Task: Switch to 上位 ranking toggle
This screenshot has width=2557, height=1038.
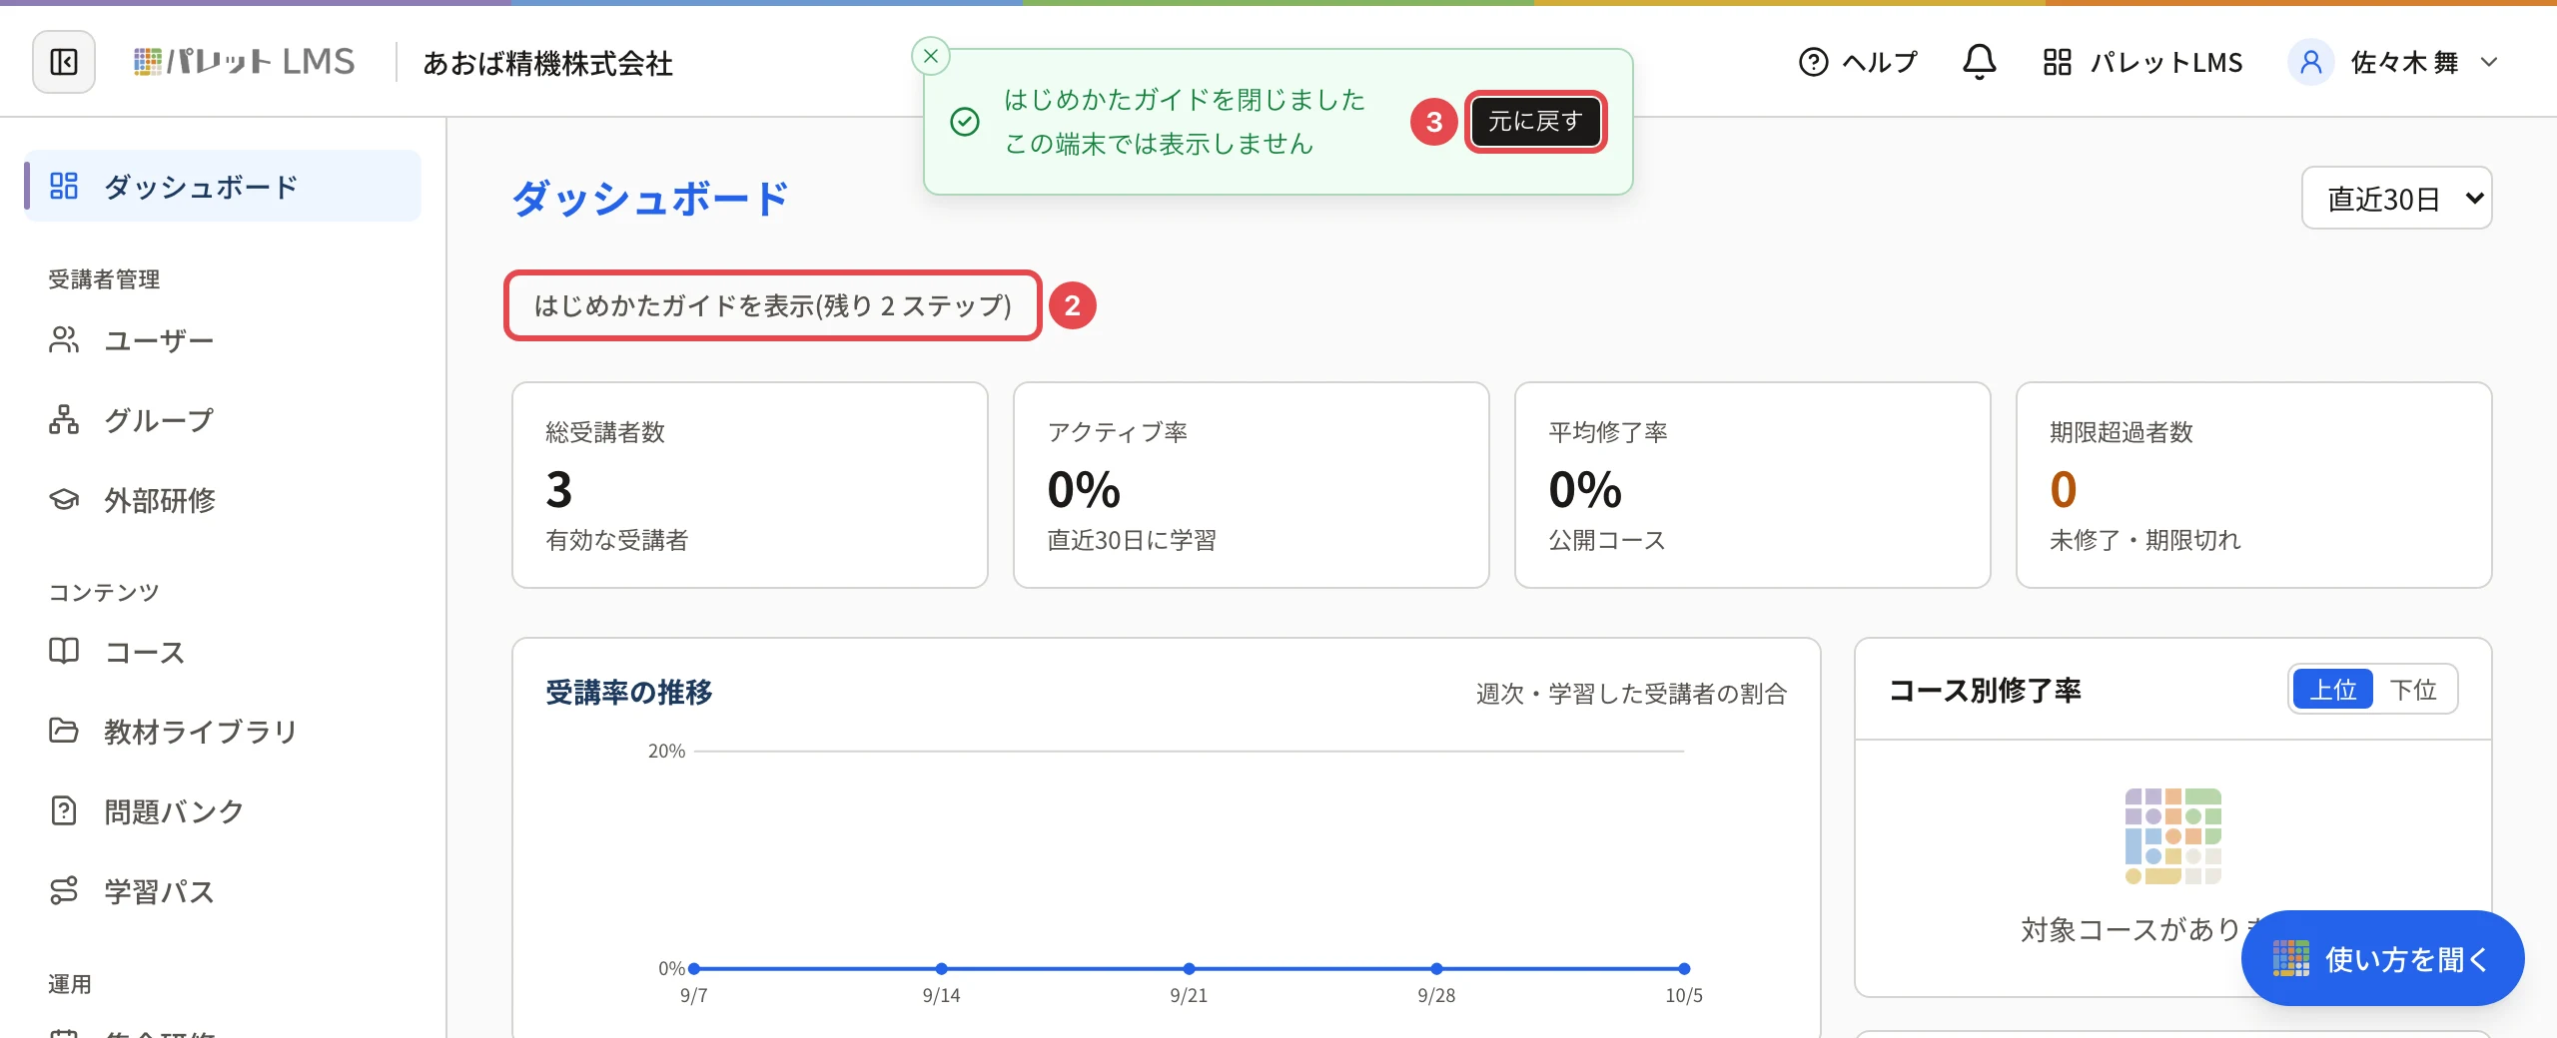Action: pyautogui.click(x=2332, y=689)
